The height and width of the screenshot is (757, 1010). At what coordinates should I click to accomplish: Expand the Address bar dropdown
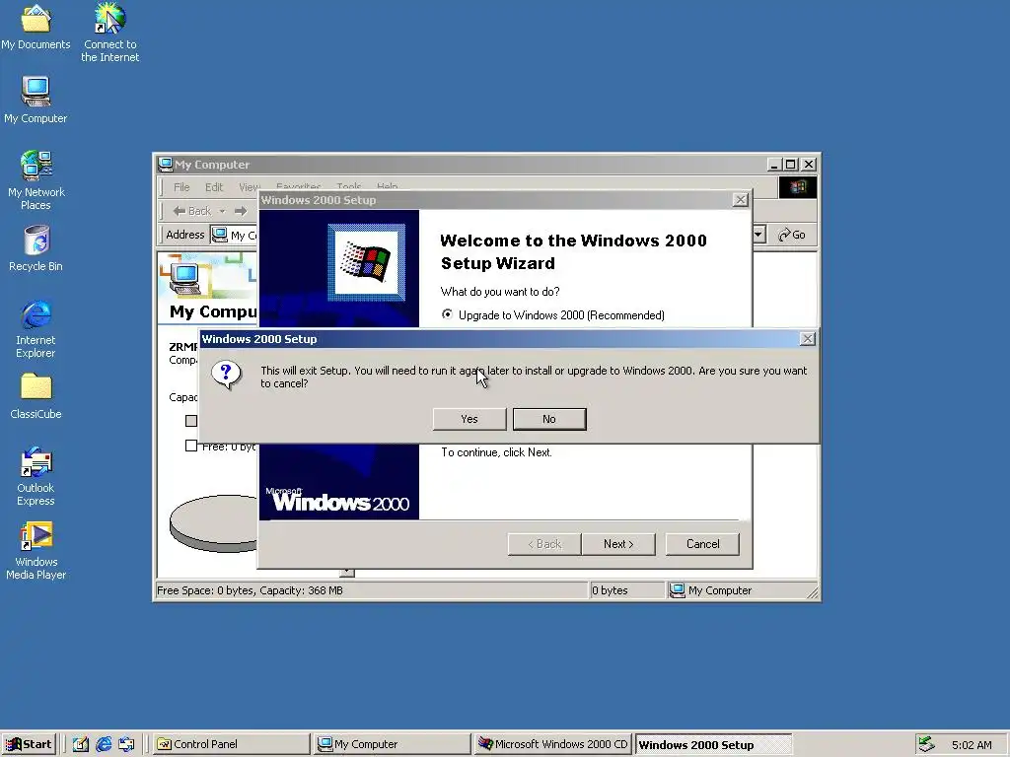(x=758, y=235)
